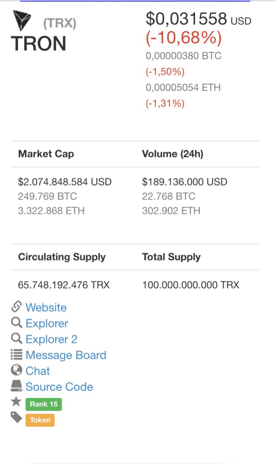Click the drive icon beside Source Code
Screen dimensions: 276x464
click(x=17, y=386)
